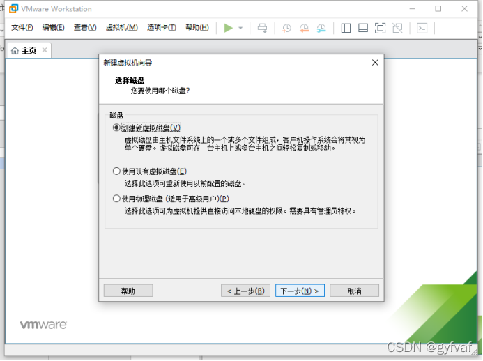The height and width of the screenshot is (361, 483).
Task: Close the 新建虚拟机向导 dialog
Action: coord(375,63)
